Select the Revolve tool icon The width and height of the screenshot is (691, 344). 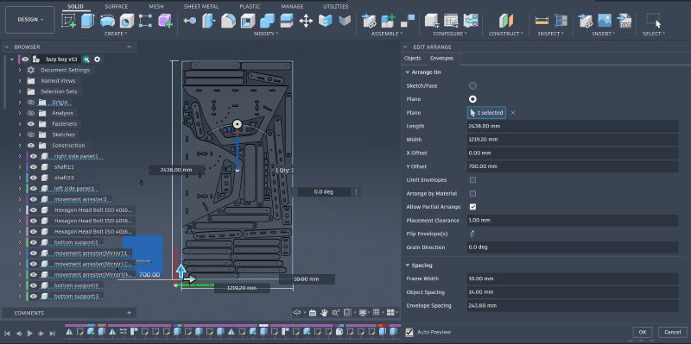coord(107,20)
